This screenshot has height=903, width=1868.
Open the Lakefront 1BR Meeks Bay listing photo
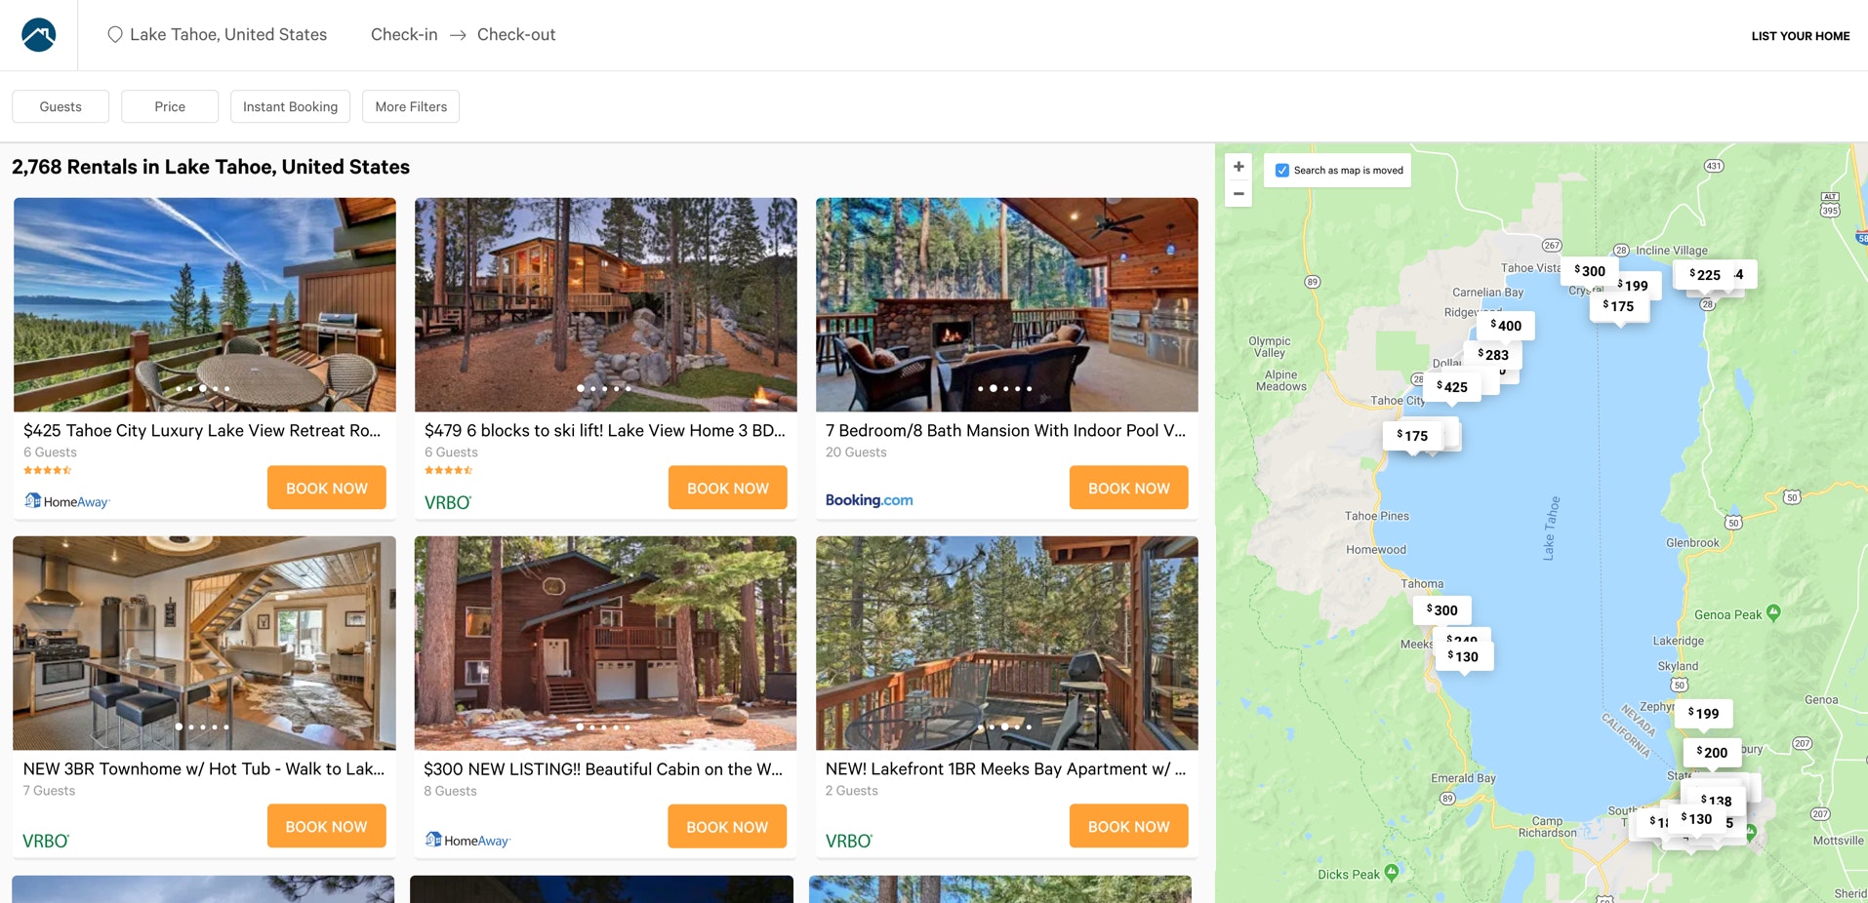click(1006, 643)
